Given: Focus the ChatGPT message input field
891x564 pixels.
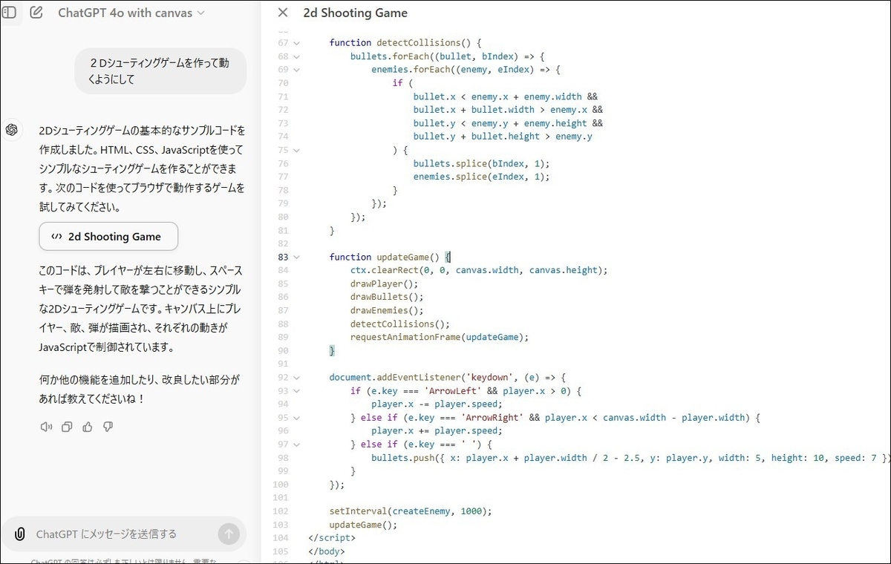Looking at the screenshot, I should (123, 534).
